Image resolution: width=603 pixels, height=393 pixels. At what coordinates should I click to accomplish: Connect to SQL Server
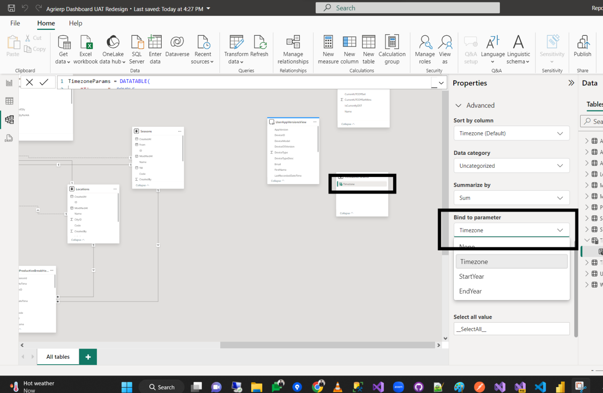click(137, 48)
